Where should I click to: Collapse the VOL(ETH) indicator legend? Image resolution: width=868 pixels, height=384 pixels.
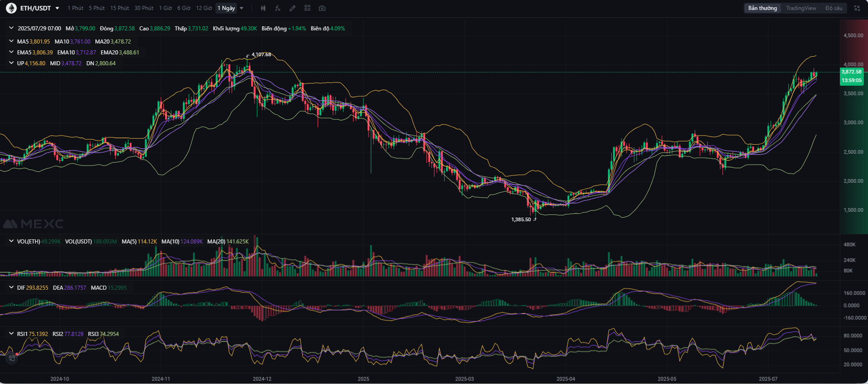[x=11, y=241]
